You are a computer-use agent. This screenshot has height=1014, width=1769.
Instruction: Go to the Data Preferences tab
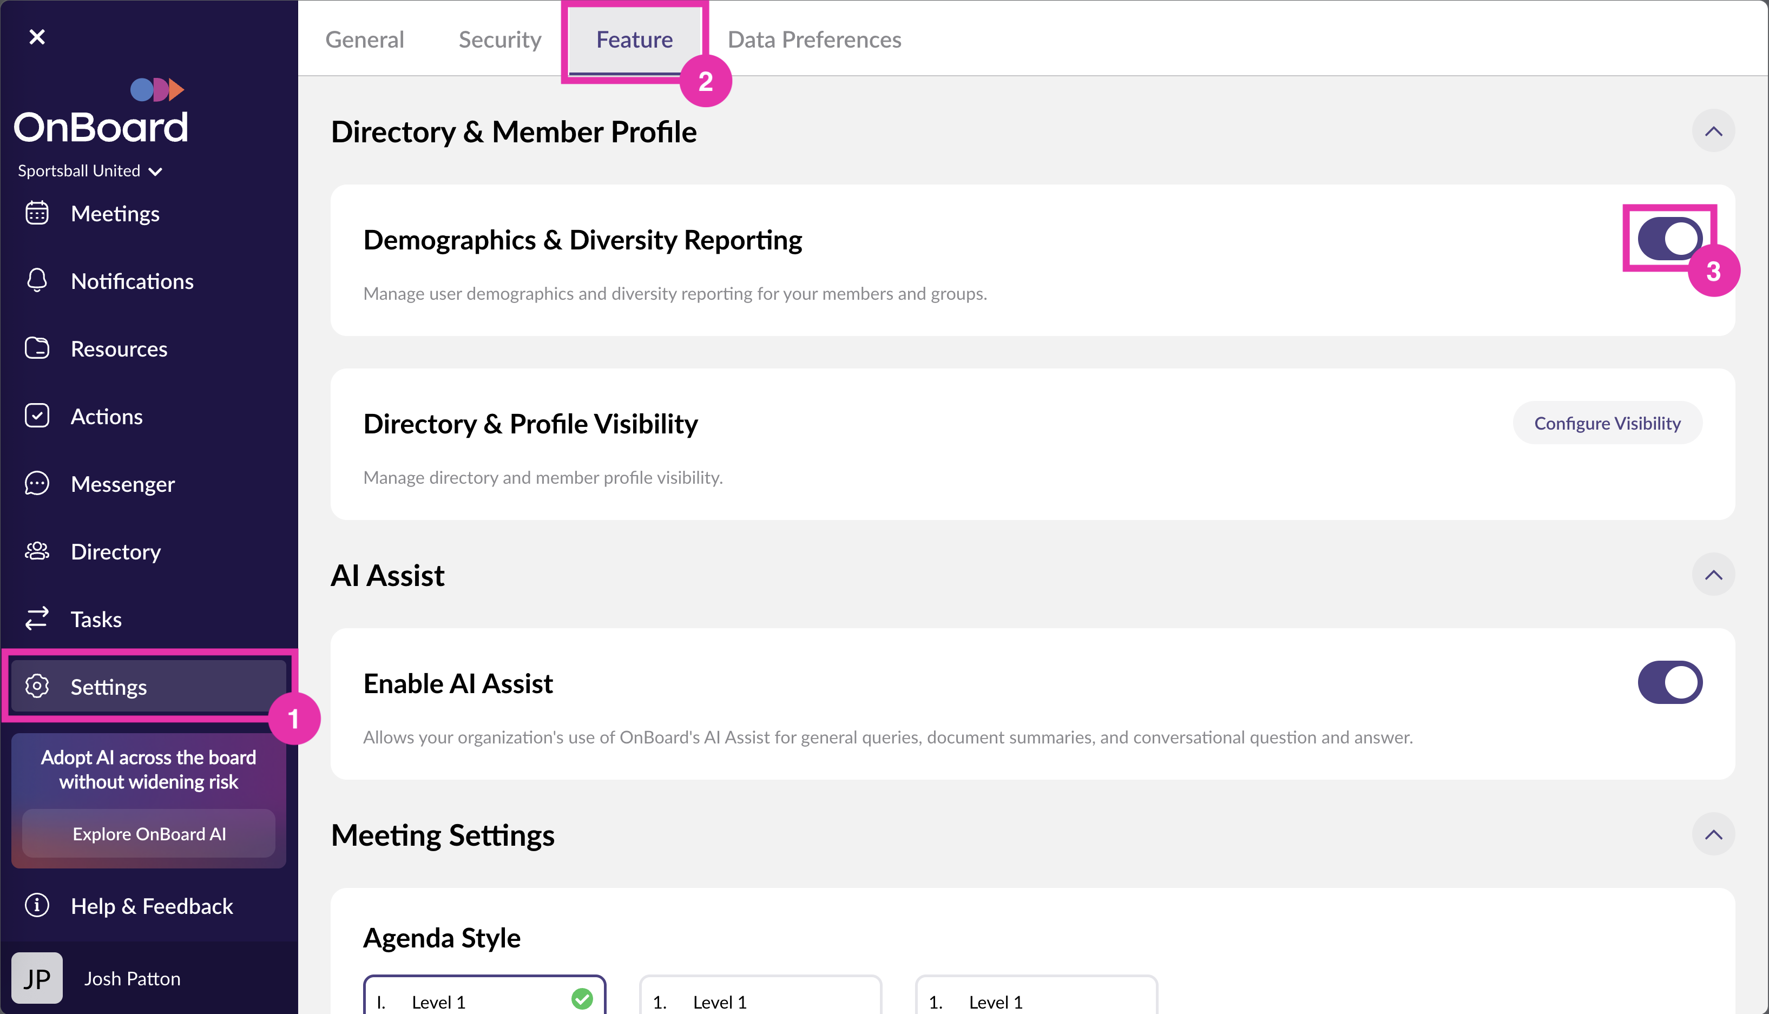814,39
